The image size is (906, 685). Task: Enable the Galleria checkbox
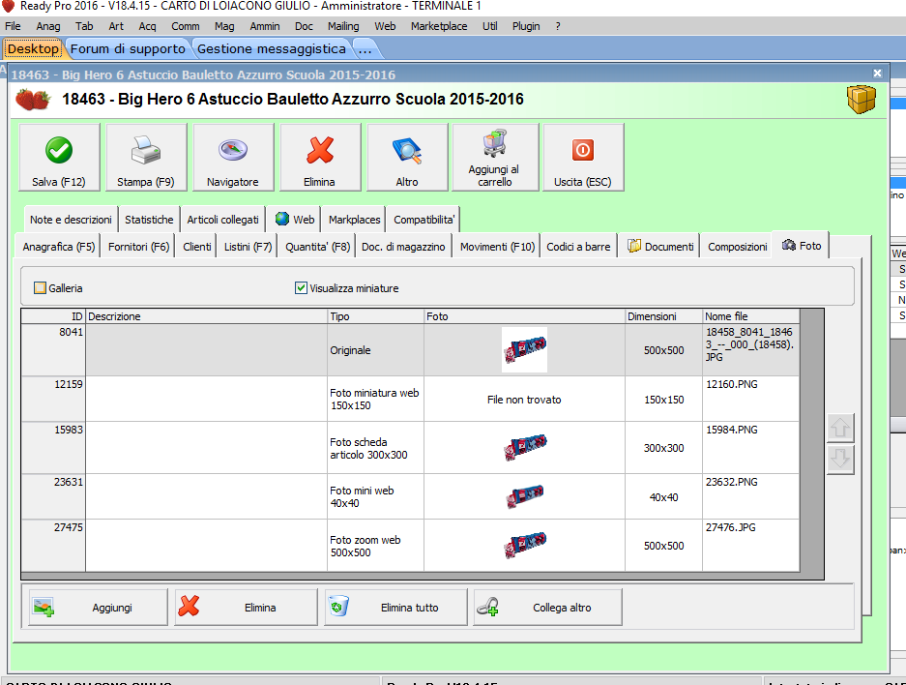[x=40, y=288]
